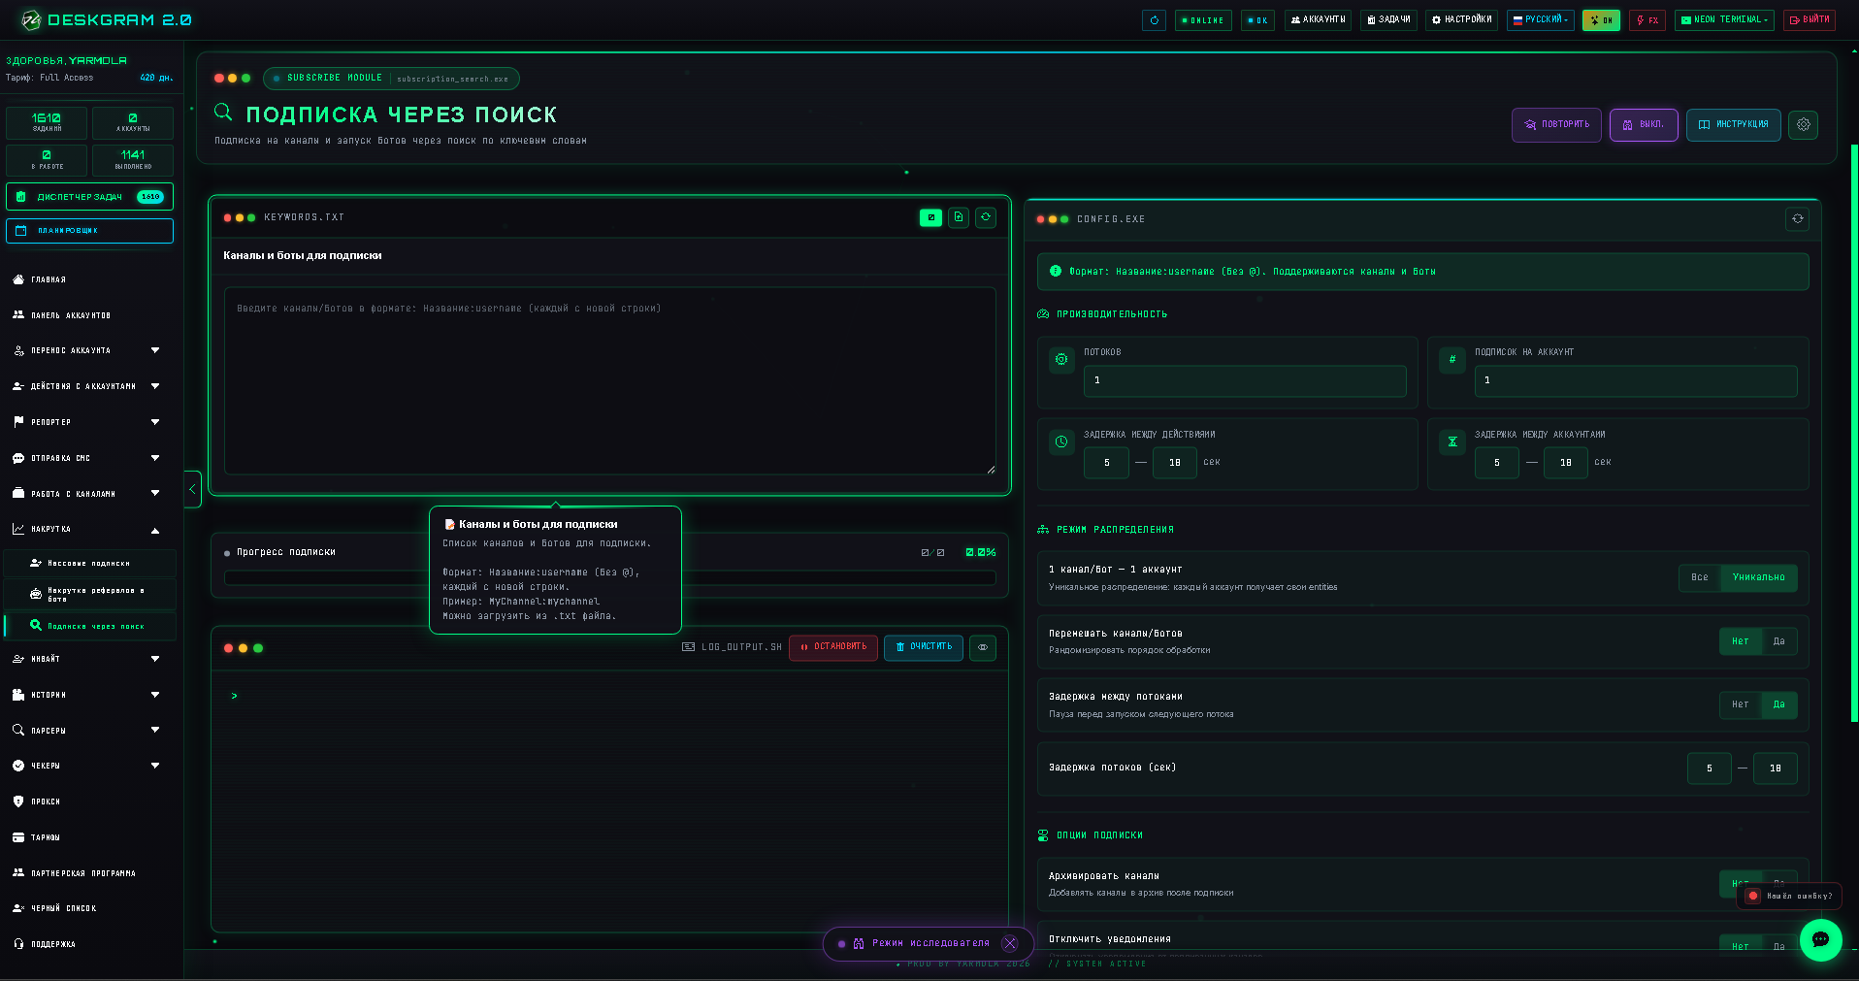
Task: Open Аккаунты in the top bar
Action: coord(1318,19)
